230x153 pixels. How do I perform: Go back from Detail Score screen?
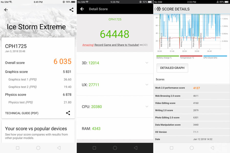(x=82, y=9)
